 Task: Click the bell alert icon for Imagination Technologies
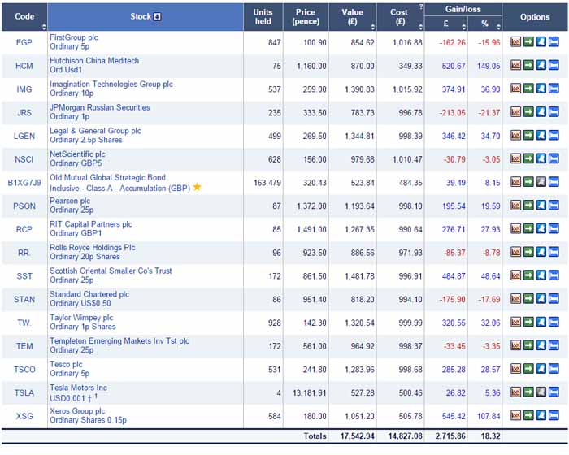pos(541,89)
